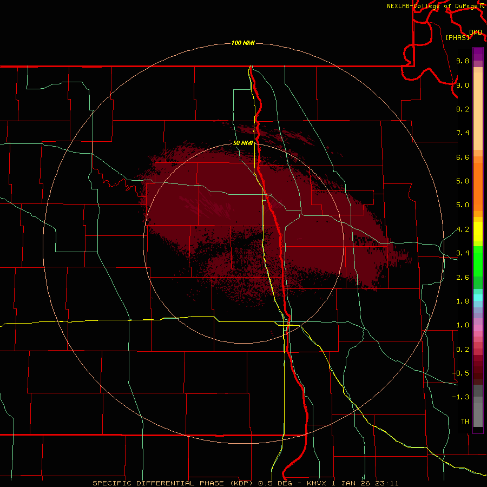The image size is (487, 487).
Task: Click the 8.2 value on color scale
Action: pyautogui.click(x=463, y=109)
